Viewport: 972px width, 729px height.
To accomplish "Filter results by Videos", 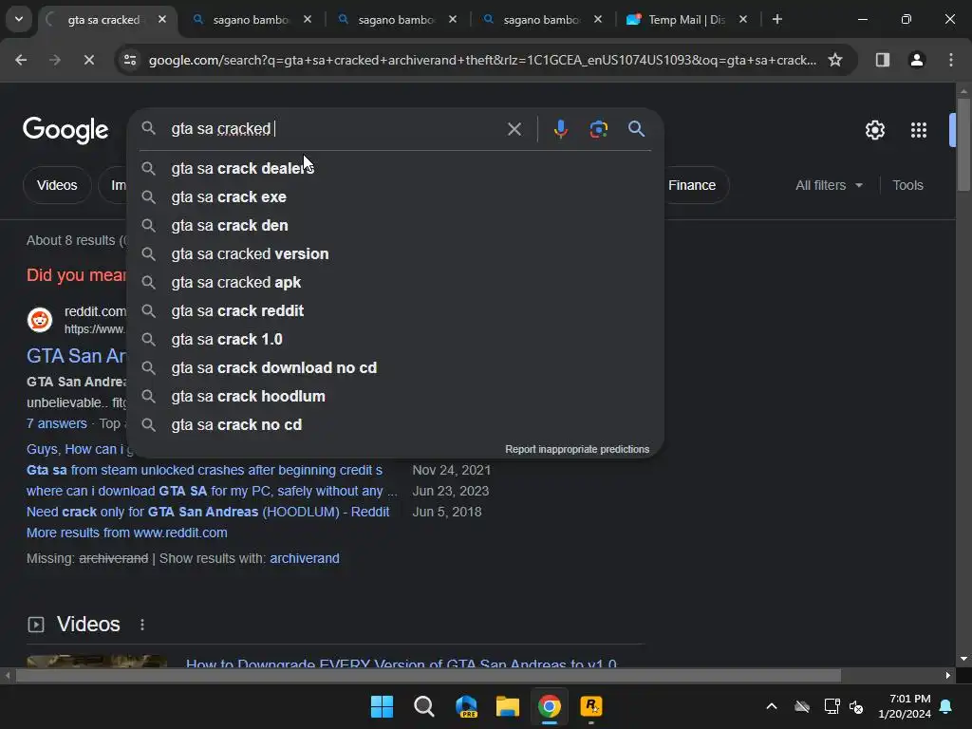I will [x=57, y=185].
